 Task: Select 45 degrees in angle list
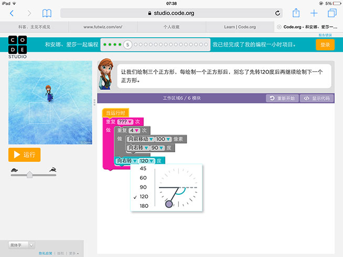143,169
